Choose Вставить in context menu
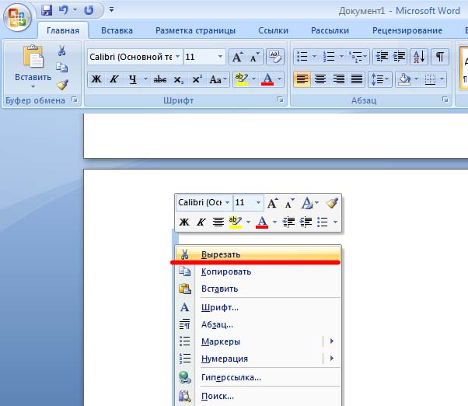 [x=258, y=289]
